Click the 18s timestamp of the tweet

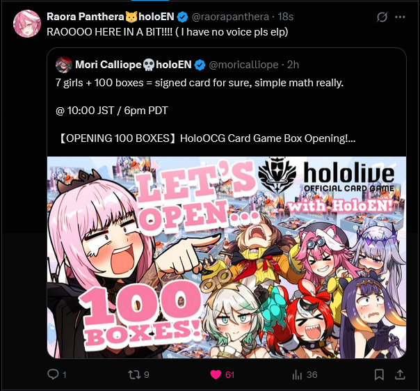[x=286, y=17]
